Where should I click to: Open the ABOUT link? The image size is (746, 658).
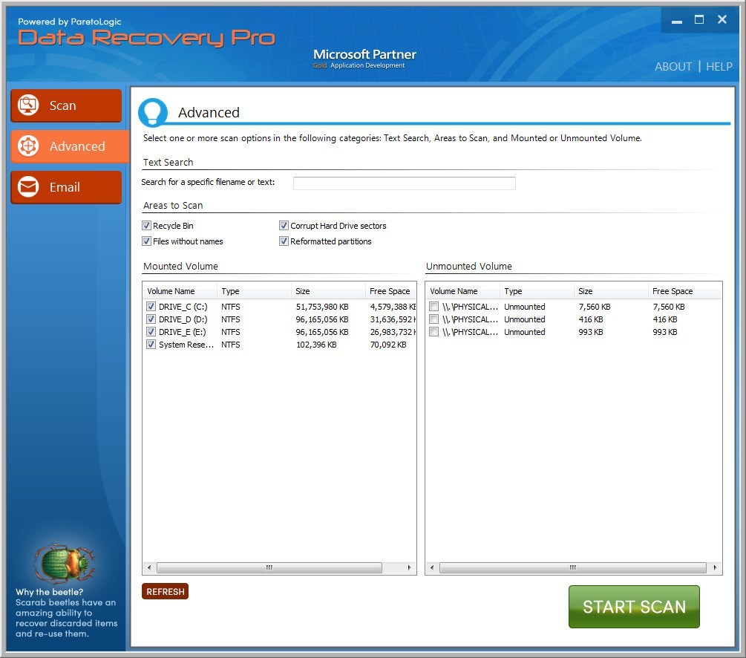click(673, 67)
